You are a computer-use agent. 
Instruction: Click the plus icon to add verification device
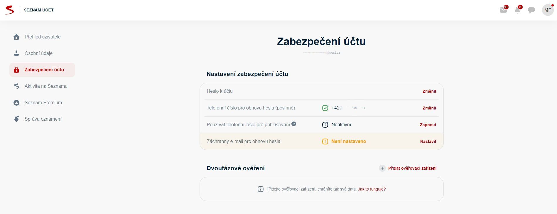tap(382, 168)
